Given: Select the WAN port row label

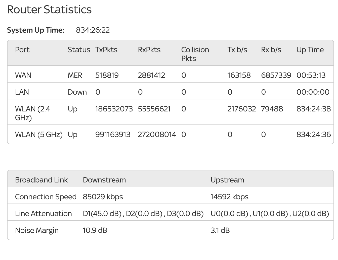Looking at the screenshot, I should pyautogui.click(x=23, y=75).
